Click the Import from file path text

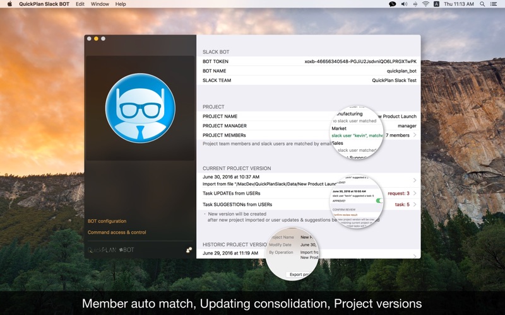coord(270,184)
